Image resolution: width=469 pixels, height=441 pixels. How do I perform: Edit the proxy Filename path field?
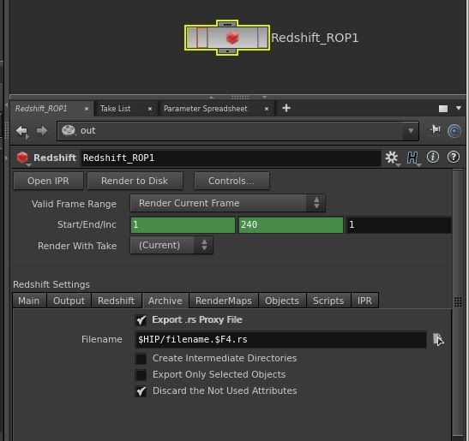click(280, 339)
